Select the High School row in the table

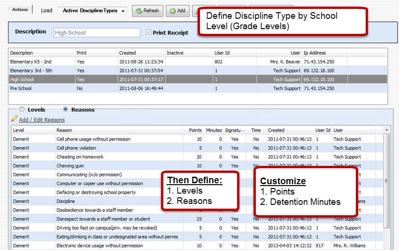198,79
